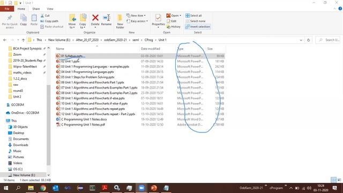Viewport: 343px width, 193px height.
Task: Click the Search Unit 1 box
Action: pyautogui.click(x=327, y=40)
